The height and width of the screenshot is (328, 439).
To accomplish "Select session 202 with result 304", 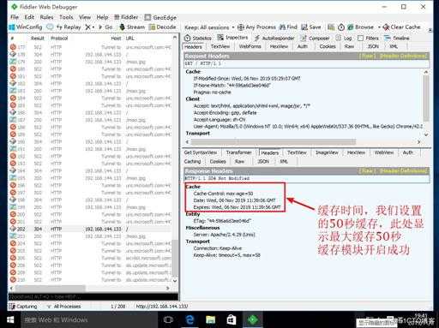I will (90, 229).
